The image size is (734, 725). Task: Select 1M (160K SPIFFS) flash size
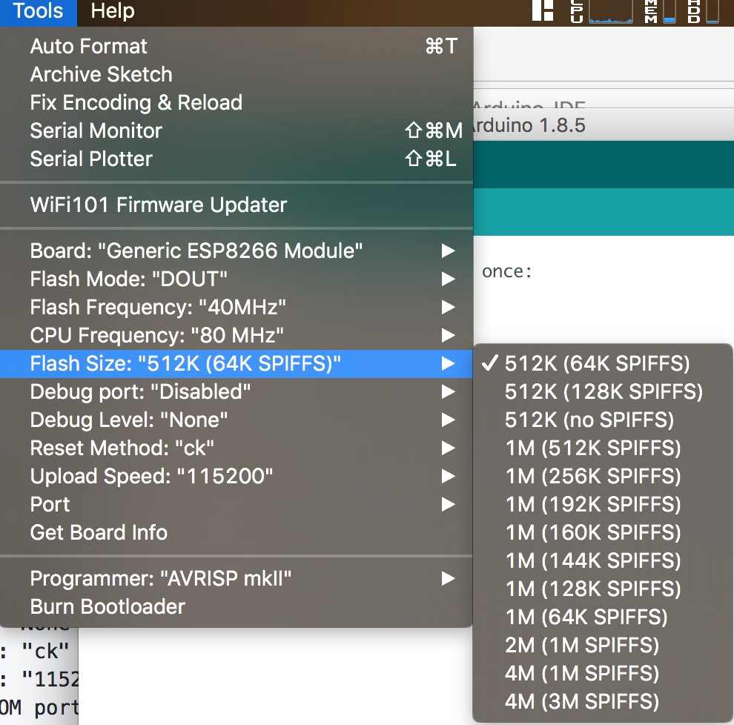click(603, 532)
